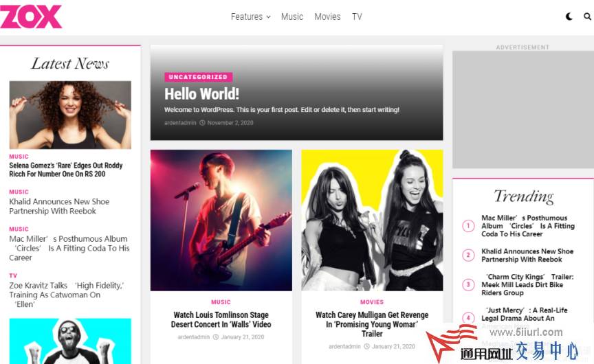Toggle dark mode with the moon icon
The height and width of the screenshot is (364, 594).
[569, 16]
